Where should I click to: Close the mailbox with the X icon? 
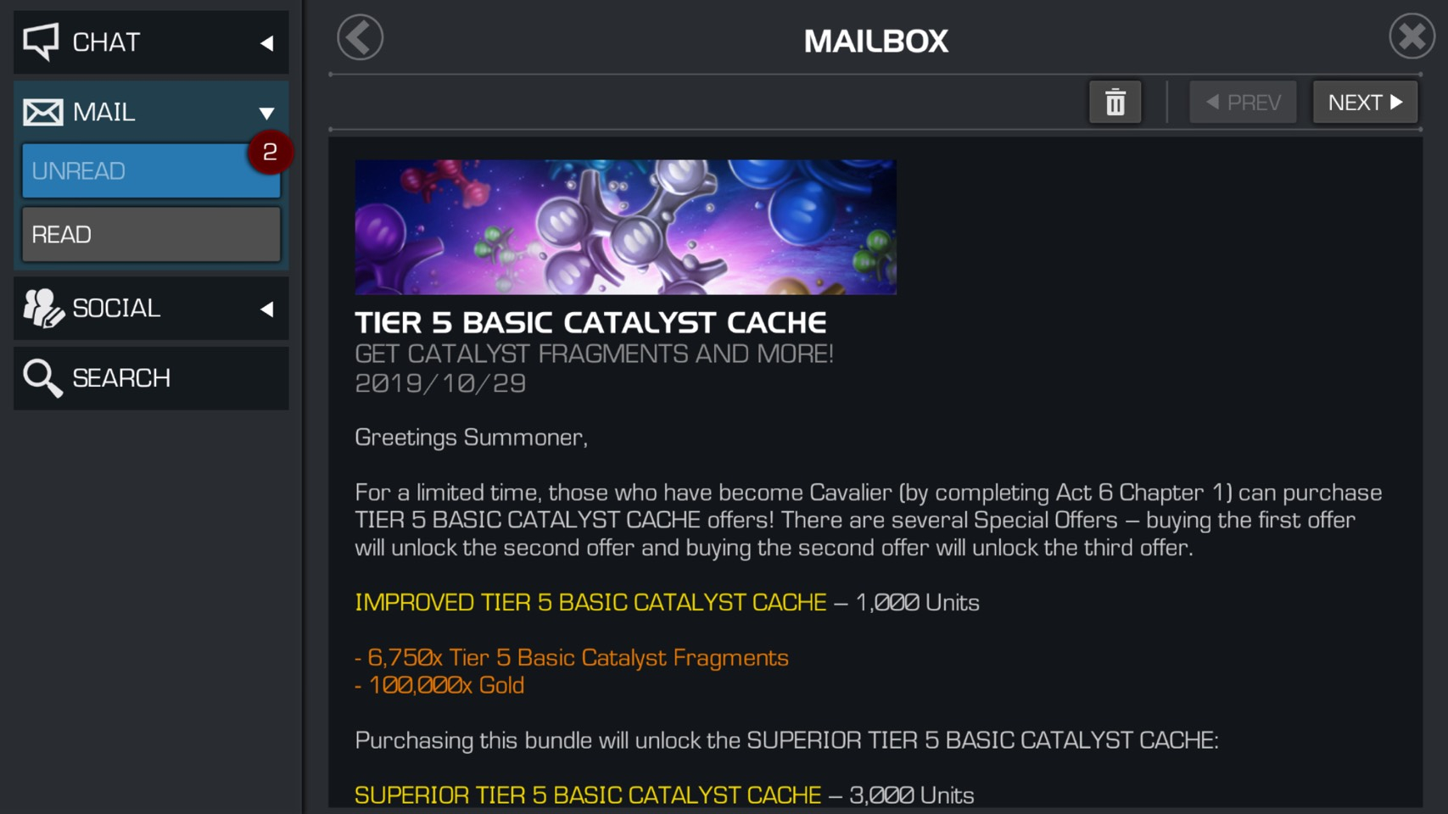1412,36
